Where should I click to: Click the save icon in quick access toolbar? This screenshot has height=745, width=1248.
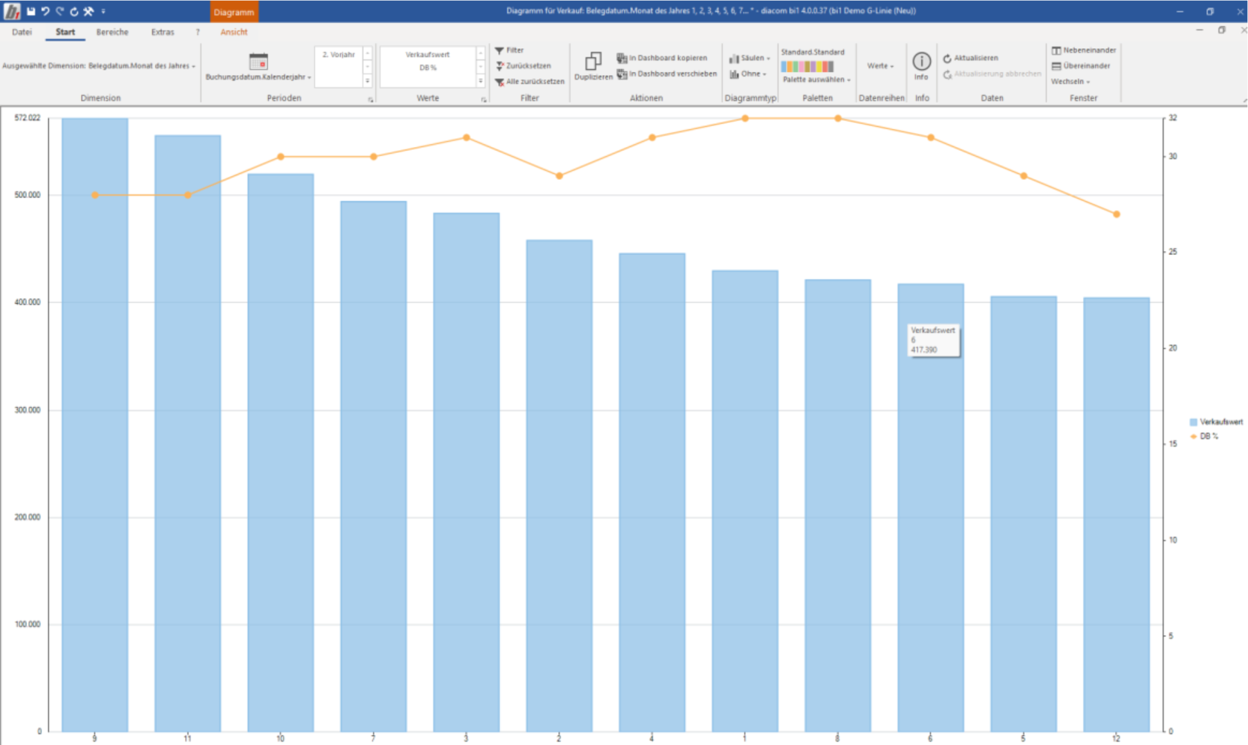[x=30, y=11]
